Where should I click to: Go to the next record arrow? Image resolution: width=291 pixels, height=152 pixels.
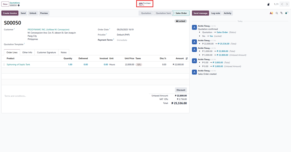(x=287, y=4)
